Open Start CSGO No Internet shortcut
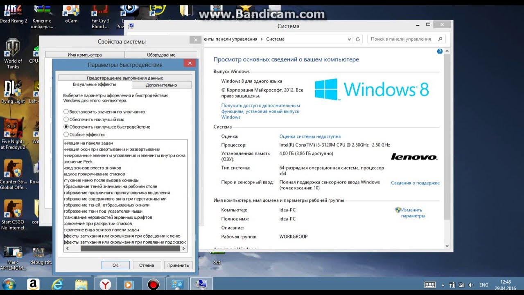This screenshot has height=295, width=524. point(13,215)
